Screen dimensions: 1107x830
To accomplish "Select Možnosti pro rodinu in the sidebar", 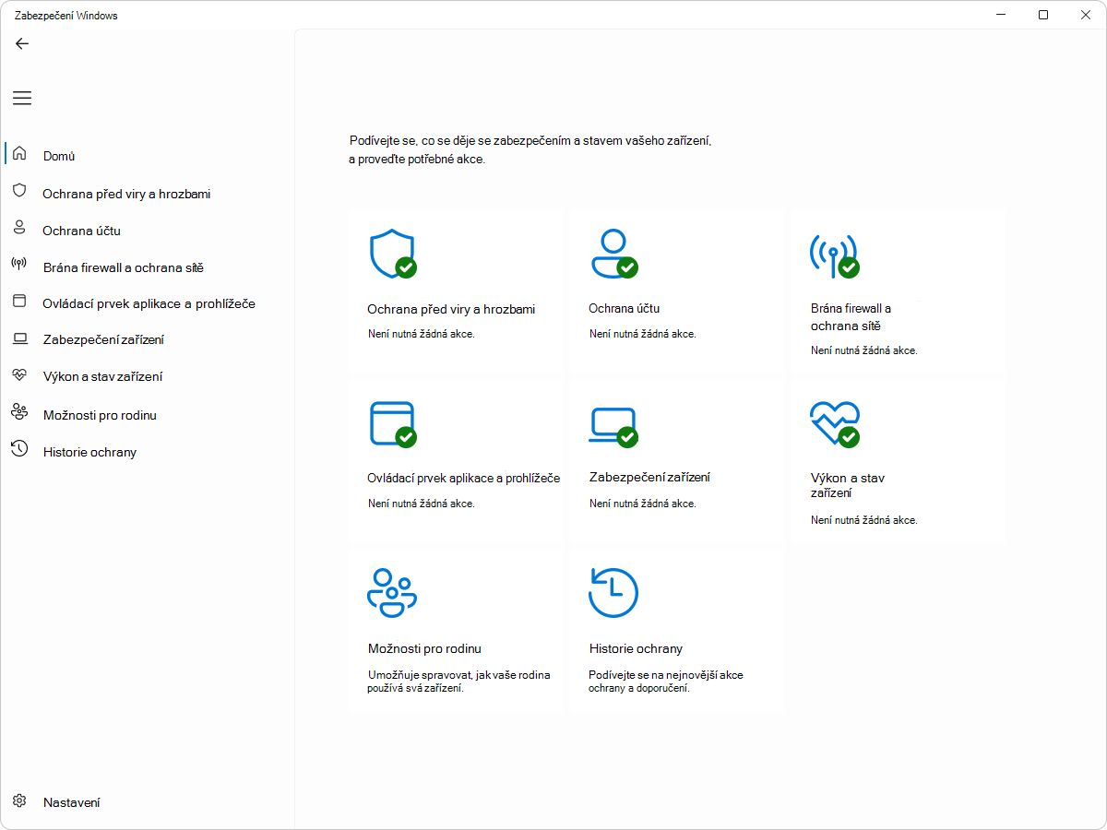I will (100, 415).
